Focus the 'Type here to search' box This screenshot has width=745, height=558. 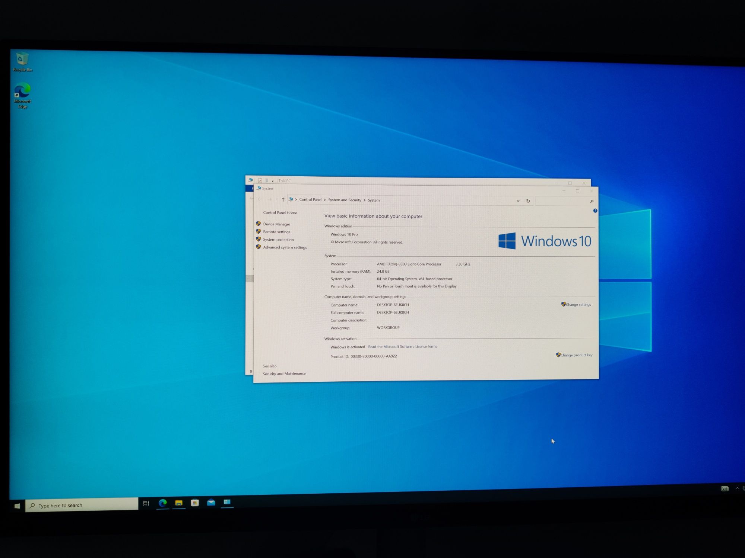click(82, 505)
